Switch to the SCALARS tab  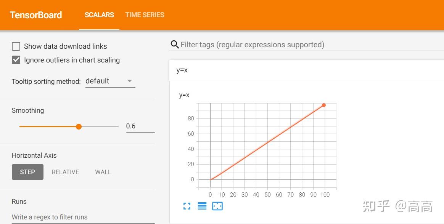pyautogui.click(x=99, y=15)
